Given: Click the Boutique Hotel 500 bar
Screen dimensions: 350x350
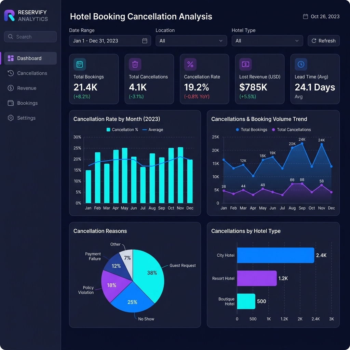Looking at the screenshot, I should tap(246, 301).
